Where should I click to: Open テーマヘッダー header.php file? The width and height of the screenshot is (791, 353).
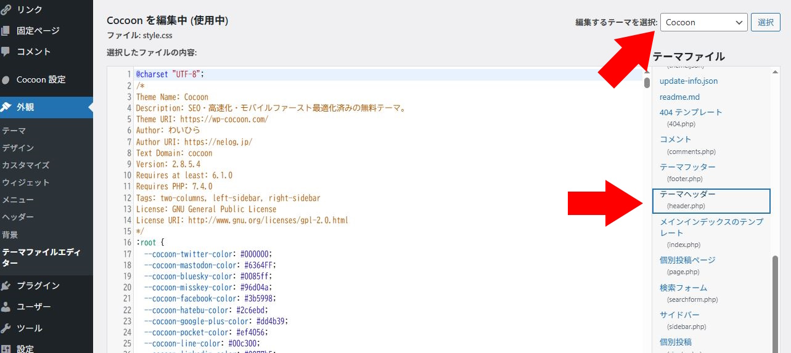coord(711,200)
